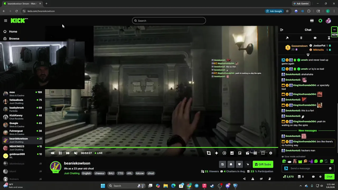Image resolution: width=338 pixels, height=190 pixels.
Task: Open the emoji picker in message box
Action: click(330, 168)
